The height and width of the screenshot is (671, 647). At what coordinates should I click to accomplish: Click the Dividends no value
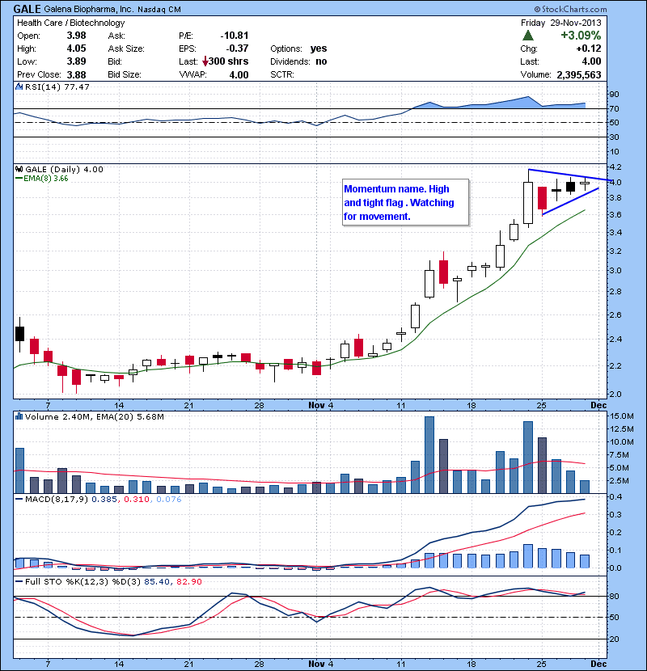pos(321,61)
